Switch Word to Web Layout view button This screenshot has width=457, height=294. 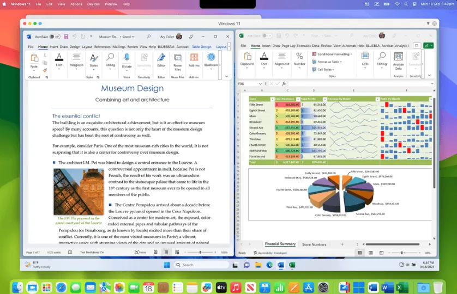point(177,253)
